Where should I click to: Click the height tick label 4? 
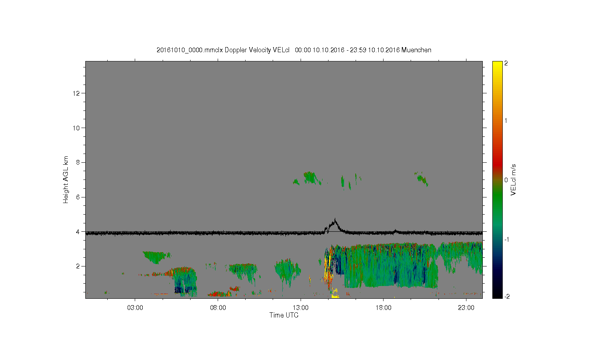point(78,231)
